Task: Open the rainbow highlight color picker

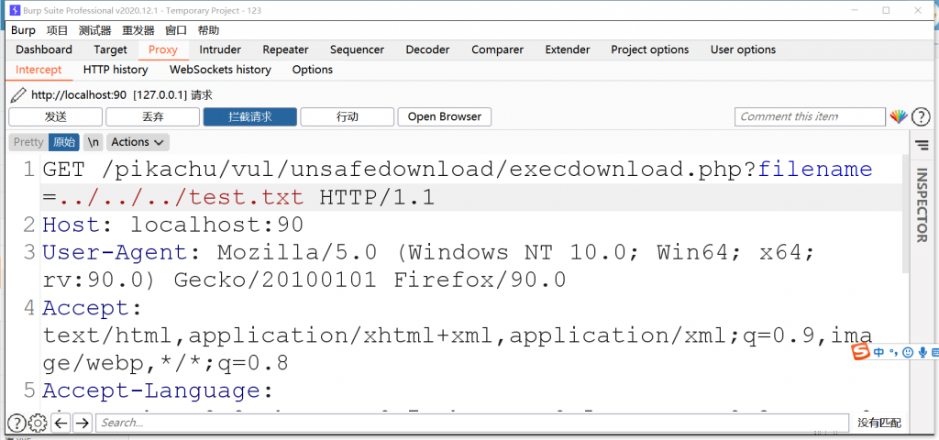Action: (899, 116)
